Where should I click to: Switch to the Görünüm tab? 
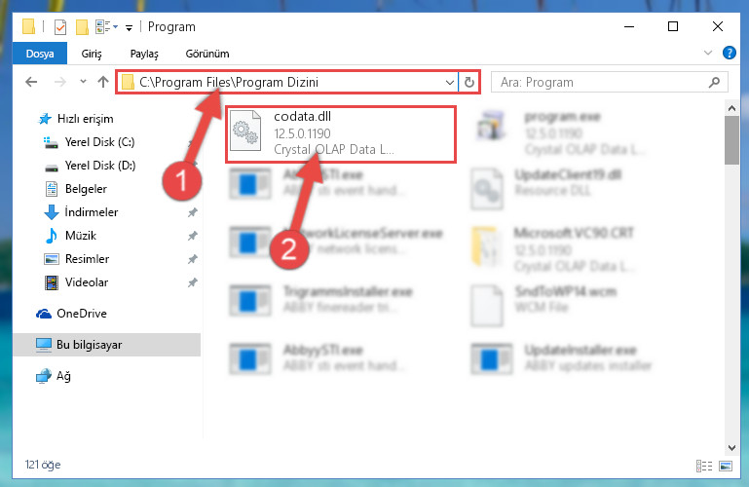[207, 54]
